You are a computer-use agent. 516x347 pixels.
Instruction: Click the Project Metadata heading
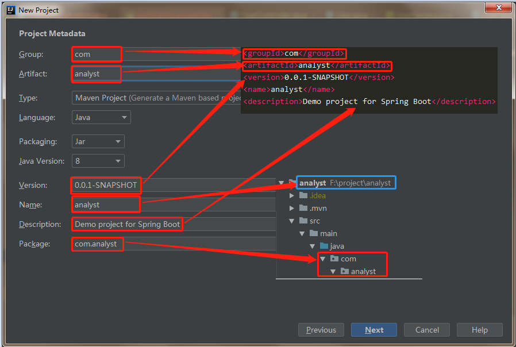(x=52, y=33)
